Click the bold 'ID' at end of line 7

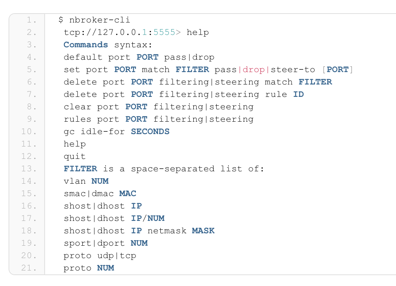(299, 95)
